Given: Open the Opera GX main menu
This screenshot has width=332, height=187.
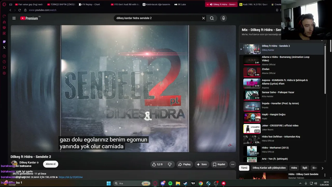Looking at the screenshot, I should pos(4,4).
